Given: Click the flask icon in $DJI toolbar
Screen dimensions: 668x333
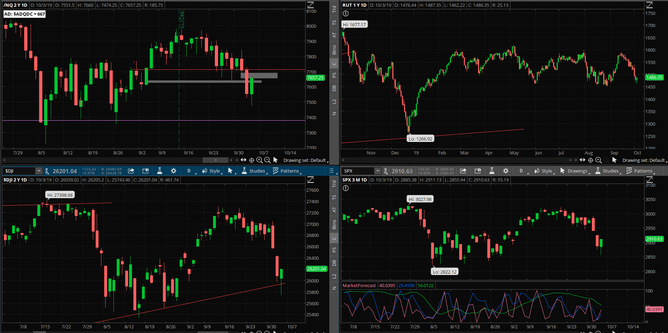Looking at the screenshot, I should click(x=159, y=171).
